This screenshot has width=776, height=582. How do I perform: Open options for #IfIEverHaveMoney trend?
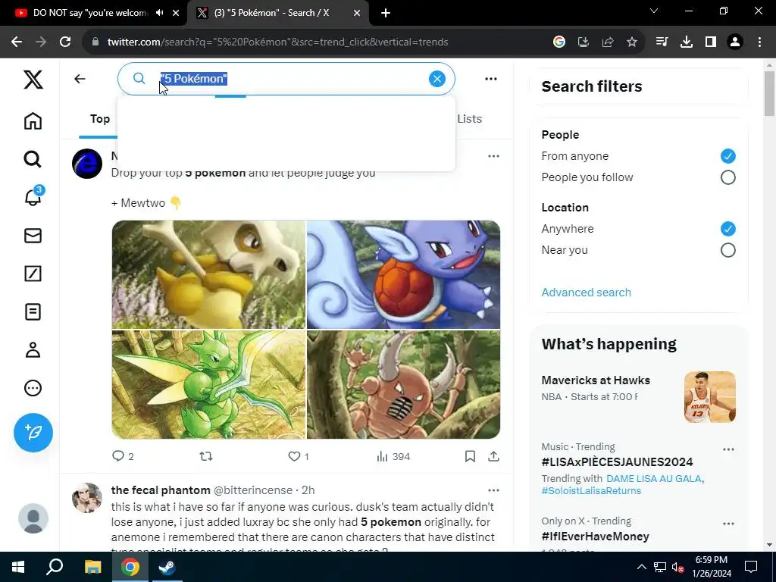728,524
